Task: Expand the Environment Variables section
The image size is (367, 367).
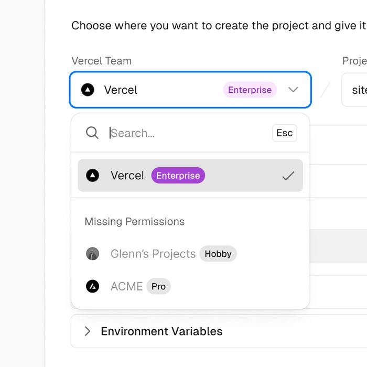Action: coord(88,331)
